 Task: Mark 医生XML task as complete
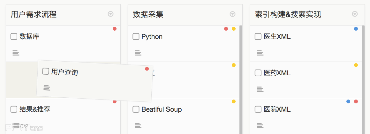pos(258,37)
